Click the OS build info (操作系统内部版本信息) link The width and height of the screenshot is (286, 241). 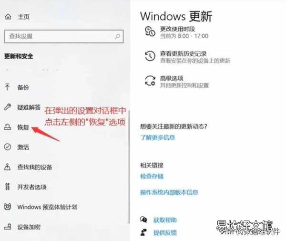pyautogui.click(x=169, y=192)
